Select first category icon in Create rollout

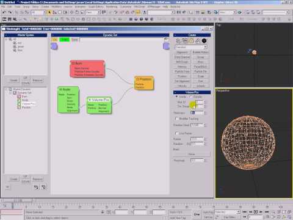(178, 41)
